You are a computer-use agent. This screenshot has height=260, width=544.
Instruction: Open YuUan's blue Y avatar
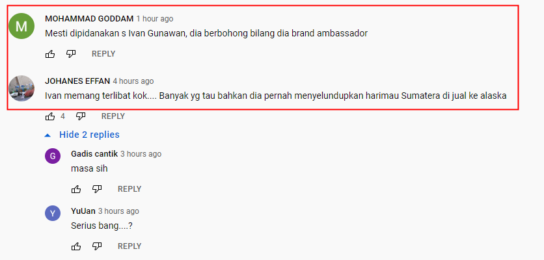pyautogui.click(x=53, y=213)
